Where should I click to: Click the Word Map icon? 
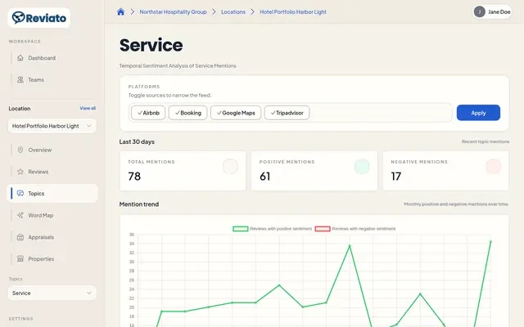pos(20,216)
